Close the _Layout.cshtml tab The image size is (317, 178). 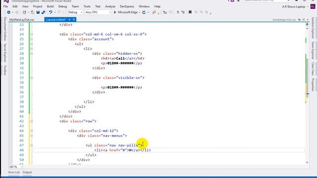point(74,20)
